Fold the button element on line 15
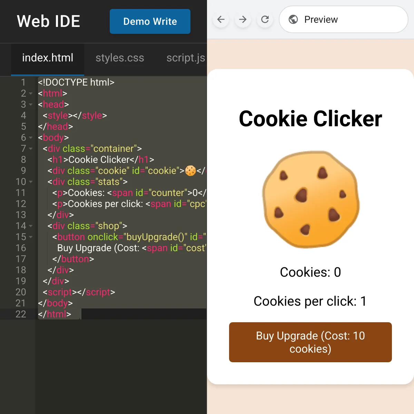This screenshot has height=414, width=414. pyautogui.click(x=31, y=237)
